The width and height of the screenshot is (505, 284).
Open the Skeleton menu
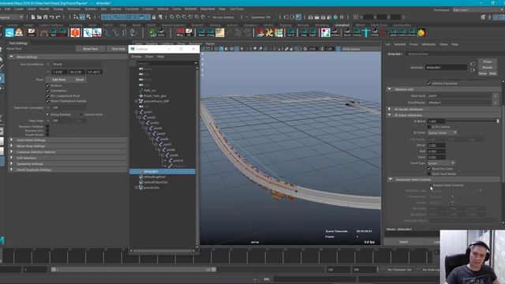[90, 9]
